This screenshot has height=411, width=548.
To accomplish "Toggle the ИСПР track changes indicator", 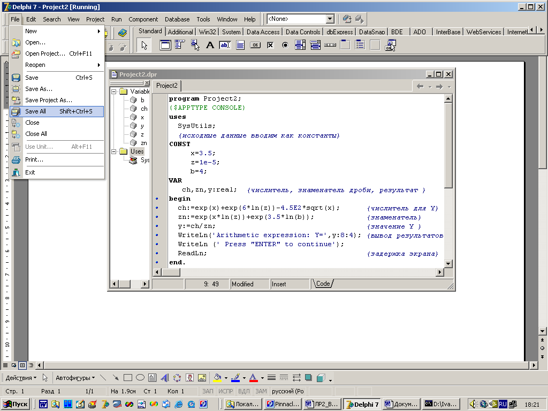I will [226, 391].
